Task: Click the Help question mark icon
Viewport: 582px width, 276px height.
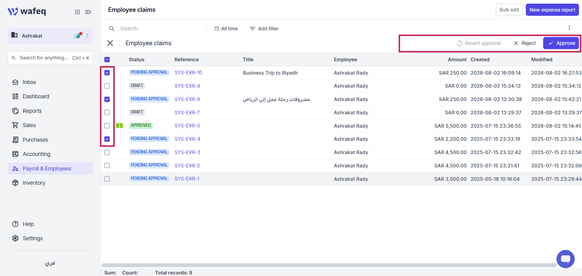Action: 15,224
